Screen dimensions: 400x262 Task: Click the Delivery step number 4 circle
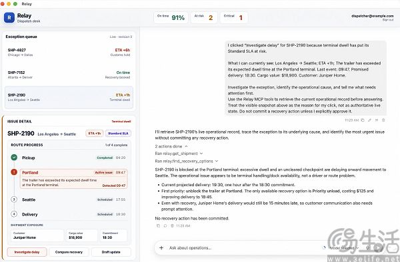coord(14,214)
